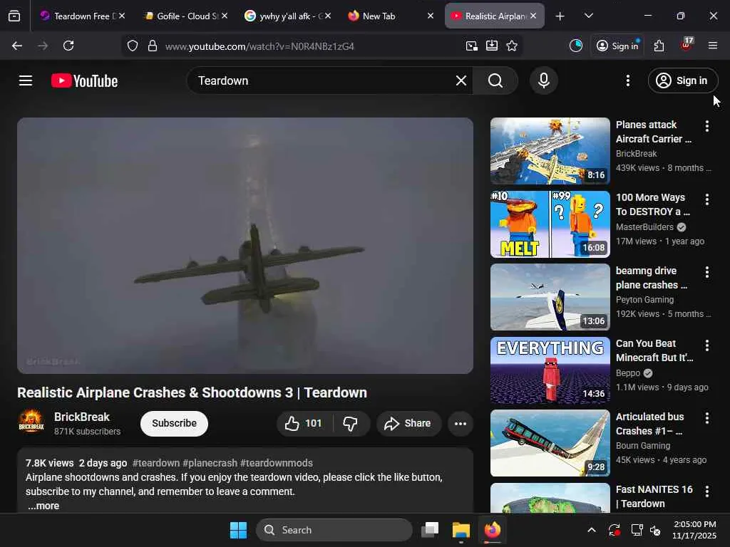
Task: Switch to Gofile - Cloud tab
Action: pyautogui.click(x=186, y=16)
